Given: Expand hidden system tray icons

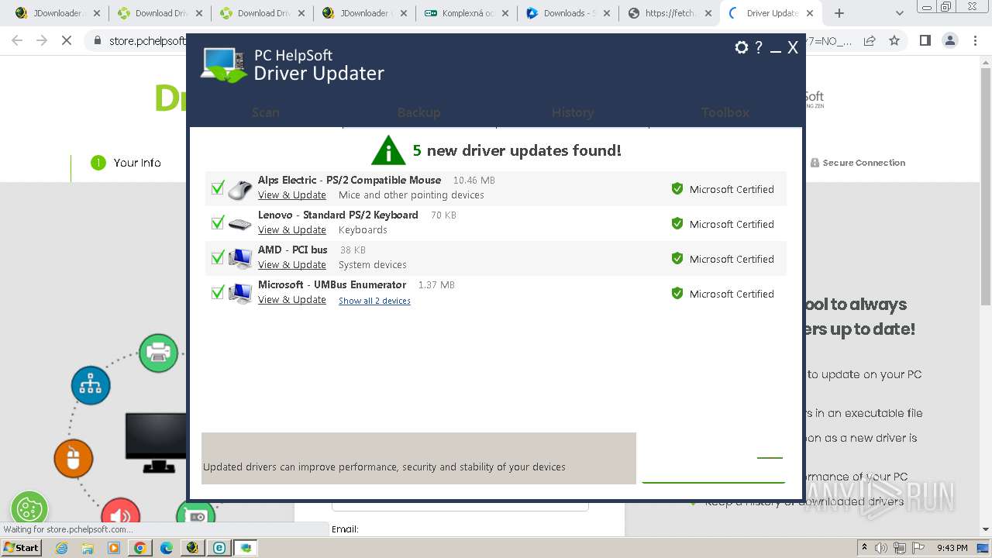Looking at the screenshot, I should click(x=864, y=547).
